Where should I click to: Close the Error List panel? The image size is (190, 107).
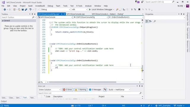142,86
